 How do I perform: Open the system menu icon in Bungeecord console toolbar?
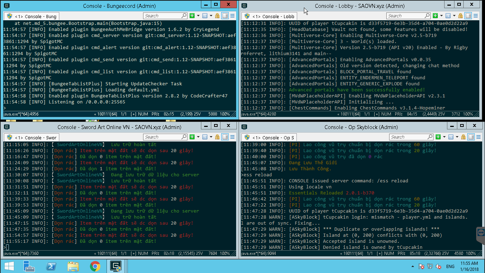click(x=232, y=16)
